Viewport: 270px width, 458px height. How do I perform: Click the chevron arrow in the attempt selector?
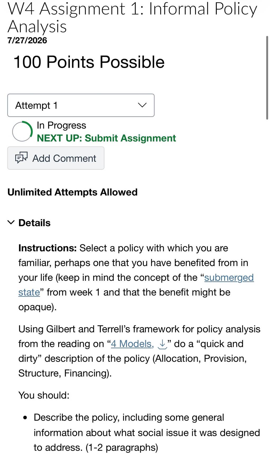tap(142, 105)
